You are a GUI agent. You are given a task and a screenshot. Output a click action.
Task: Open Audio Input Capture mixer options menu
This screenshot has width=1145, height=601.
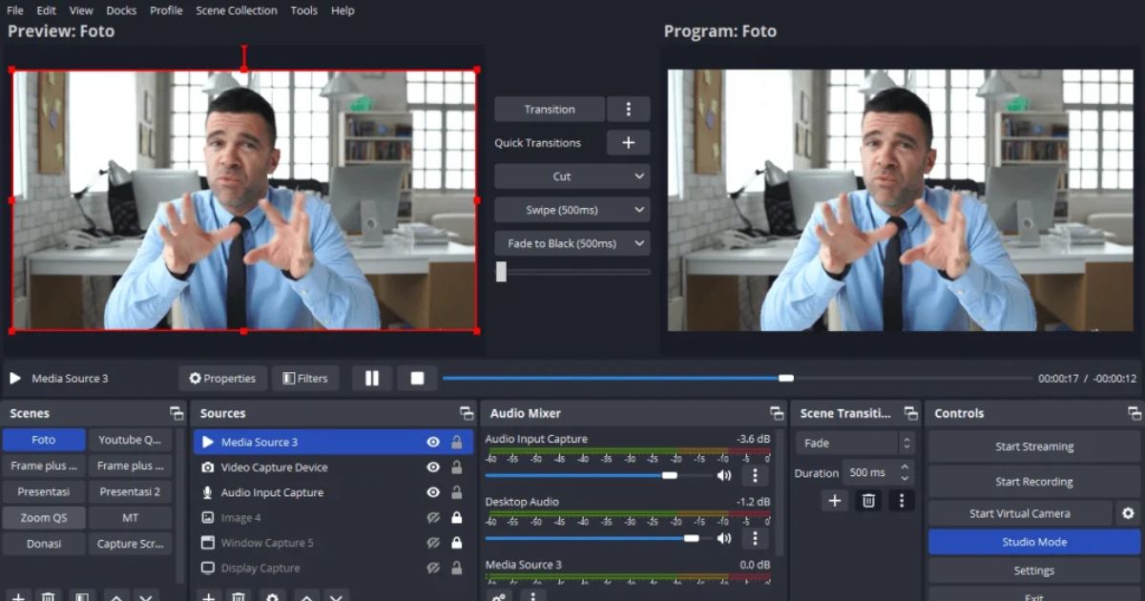point(755,475)
